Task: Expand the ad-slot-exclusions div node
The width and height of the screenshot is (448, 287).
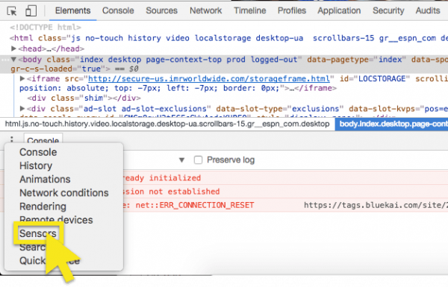Action: tap(22, 108)
